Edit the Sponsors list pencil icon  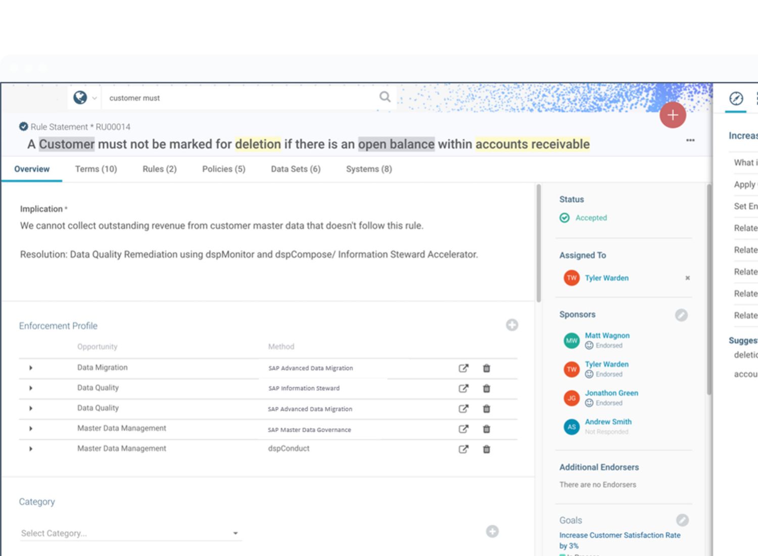tap(681, 315)
